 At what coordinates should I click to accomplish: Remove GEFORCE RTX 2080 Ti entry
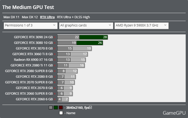click(55, 65)
